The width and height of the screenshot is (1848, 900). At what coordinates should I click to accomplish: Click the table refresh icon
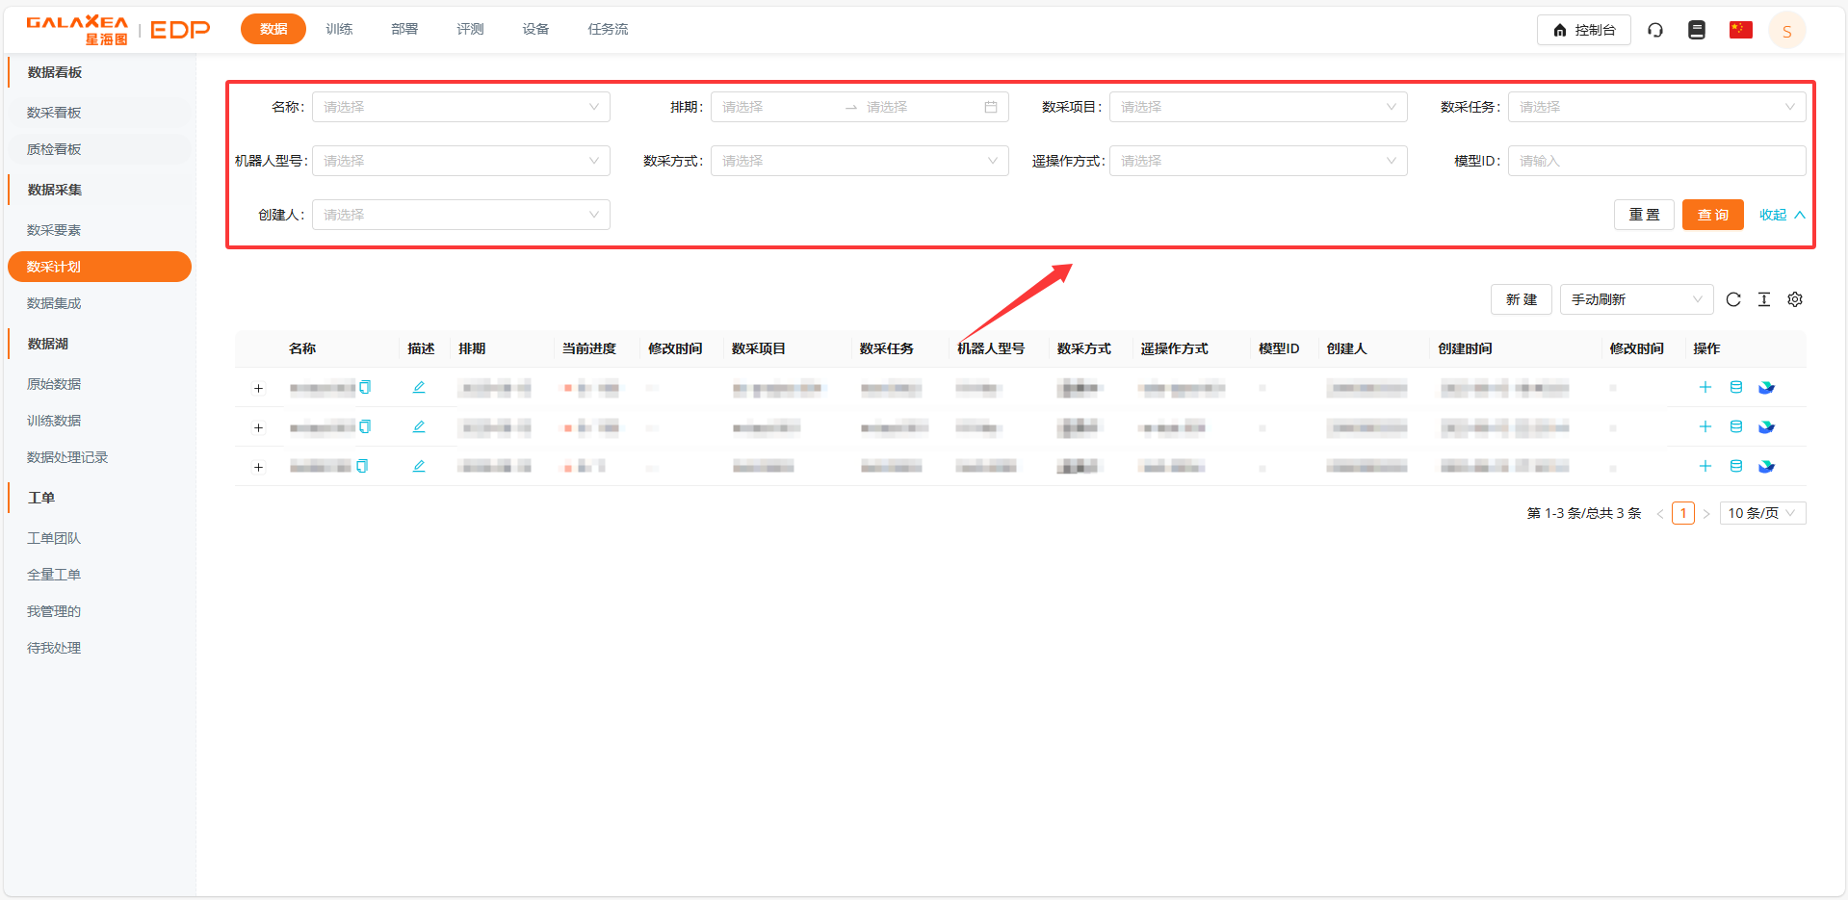pos(1733,299)
